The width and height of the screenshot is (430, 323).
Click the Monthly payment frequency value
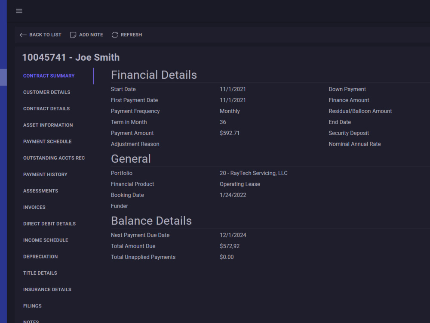click(230, 111)
